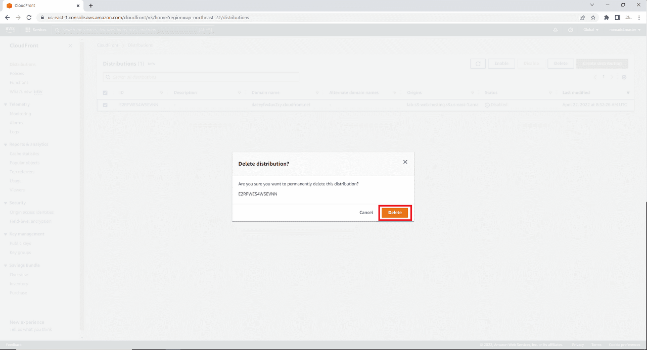The width and height of the screenshot is (647, 350).
Task: Click the AWS services search field
Action: click(133, 30)
